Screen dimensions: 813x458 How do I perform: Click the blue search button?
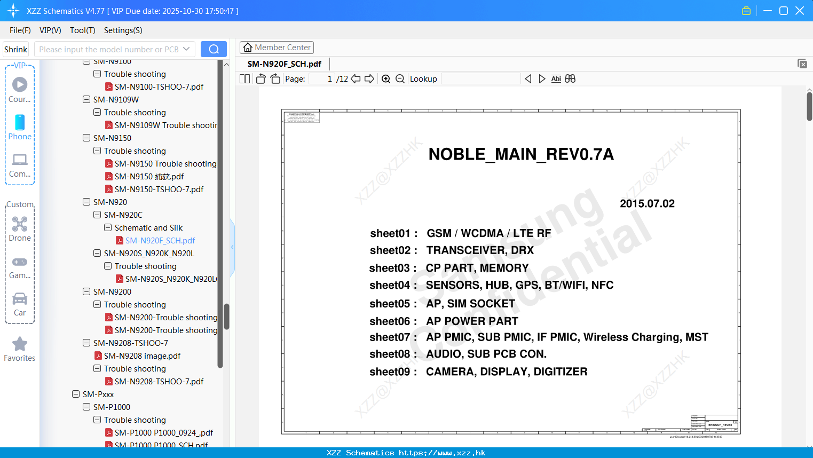pos(214,49)
